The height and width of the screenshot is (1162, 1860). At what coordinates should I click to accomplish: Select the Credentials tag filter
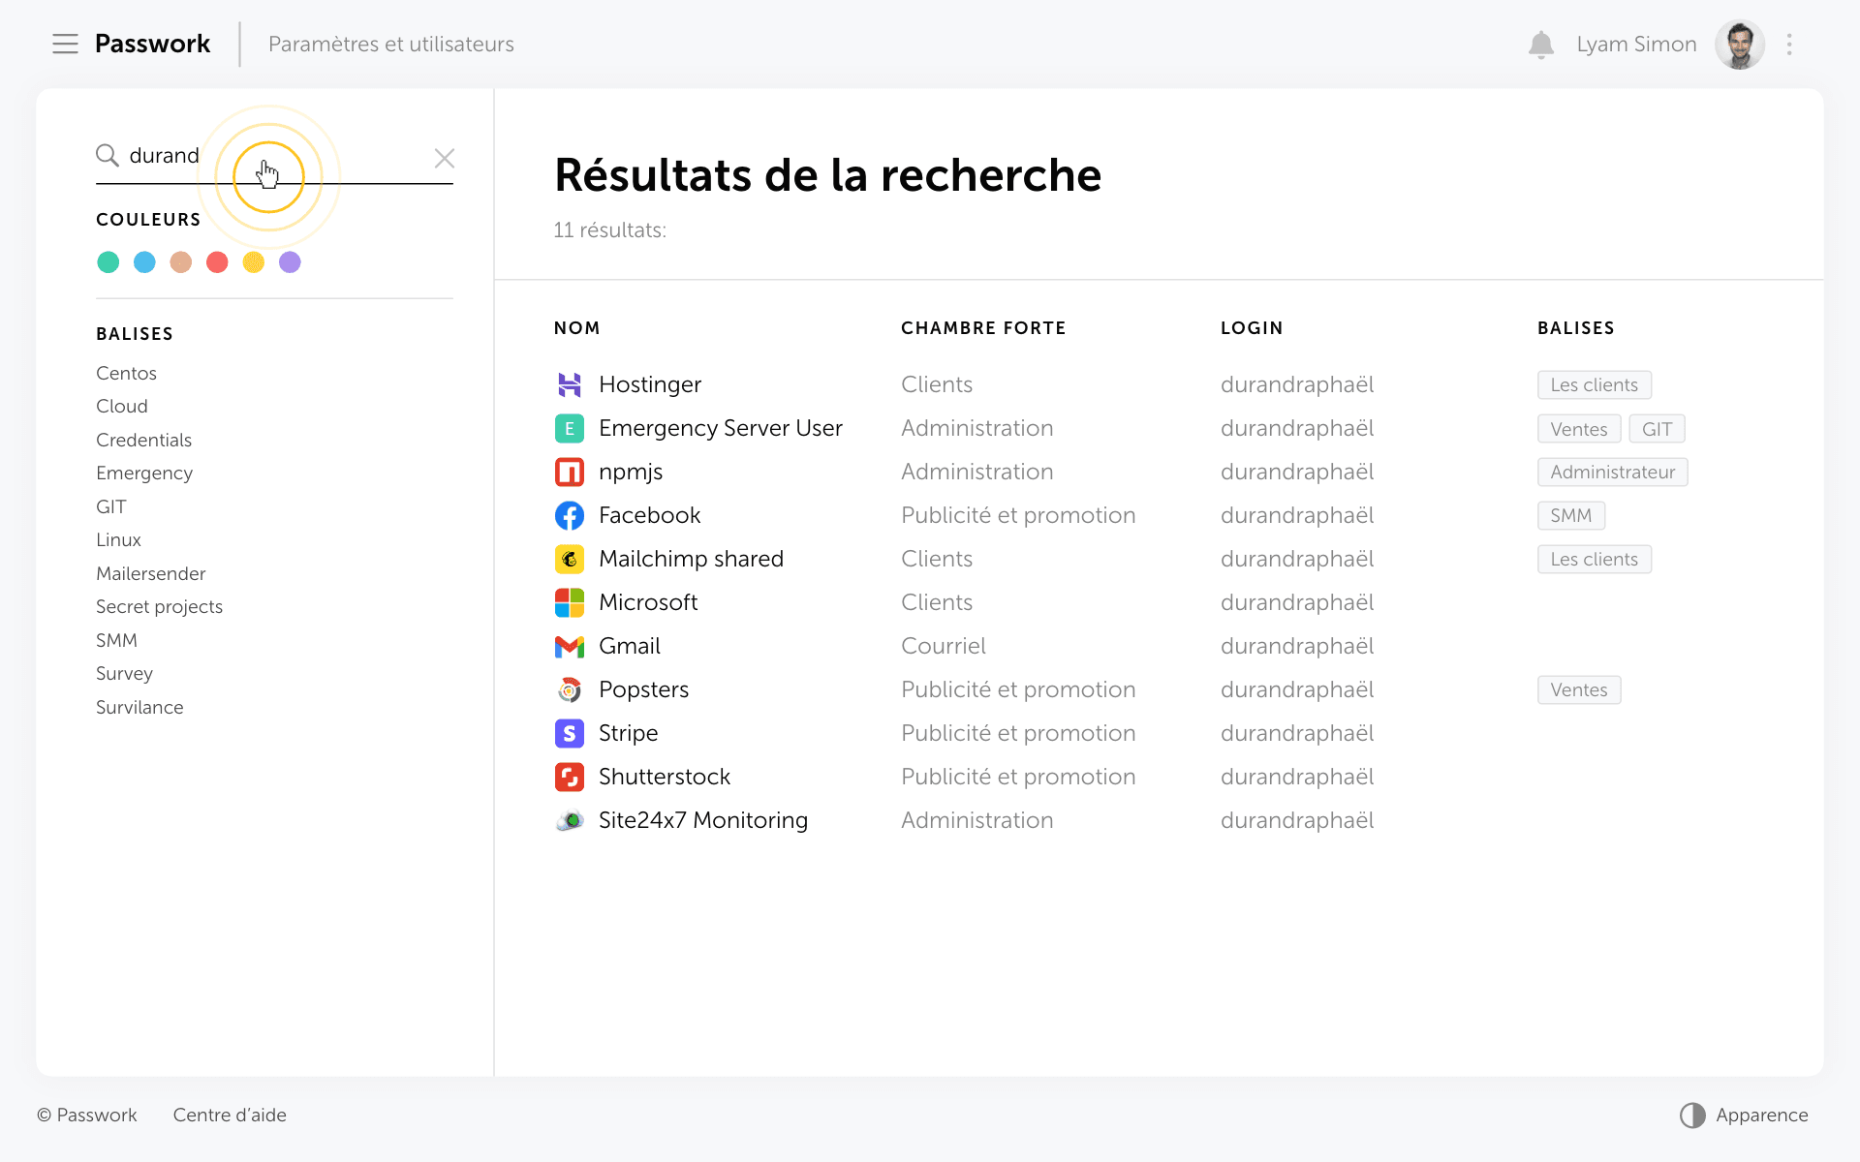[143, 440]
